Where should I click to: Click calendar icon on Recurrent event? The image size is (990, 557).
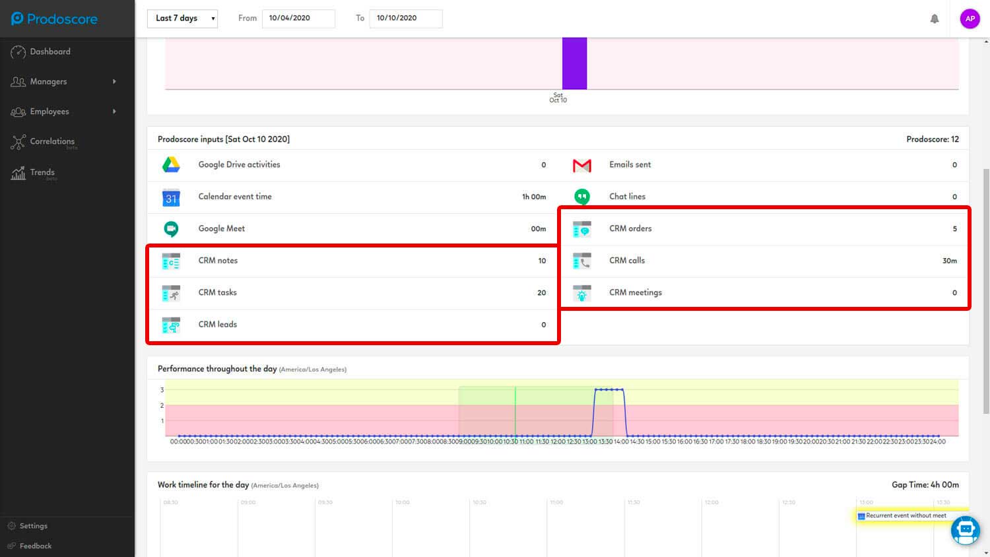point(861,516)
